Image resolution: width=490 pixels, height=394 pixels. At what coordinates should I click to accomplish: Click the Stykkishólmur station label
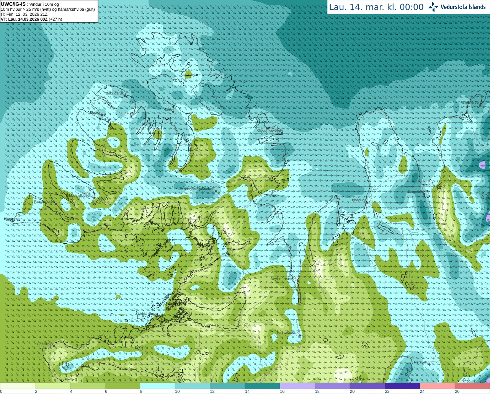click(x=147, y=314)
